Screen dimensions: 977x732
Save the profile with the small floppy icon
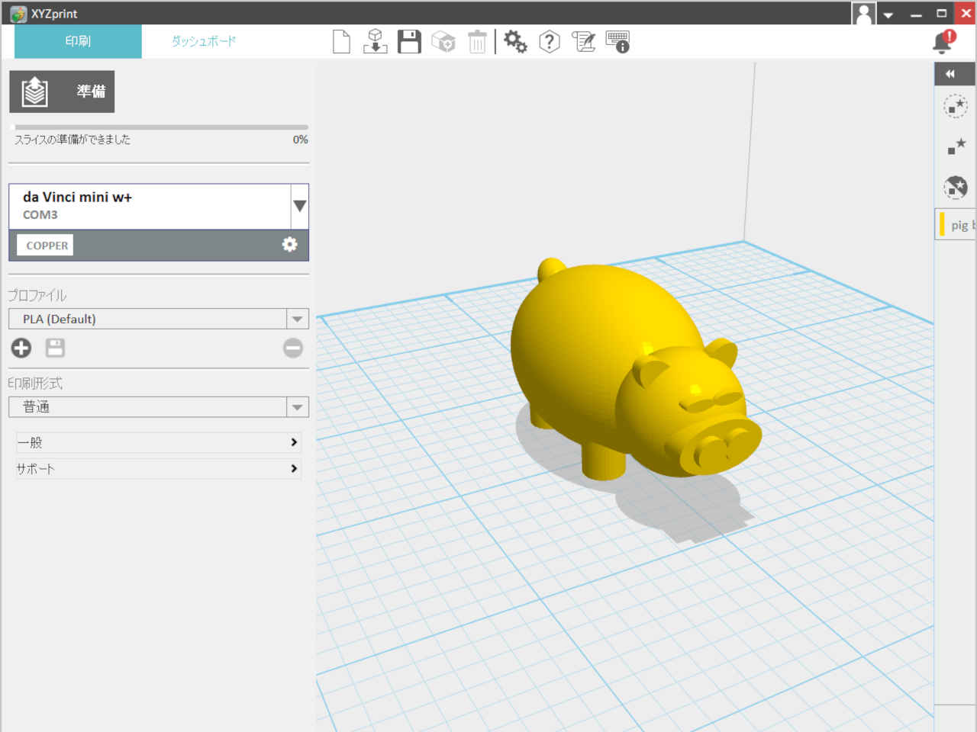[55, 348]
